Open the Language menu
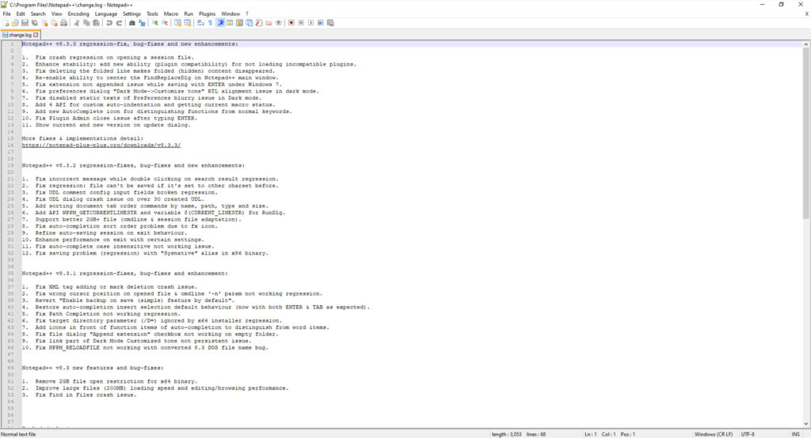Viewport: 811px width, 438px height. (106, 14)
